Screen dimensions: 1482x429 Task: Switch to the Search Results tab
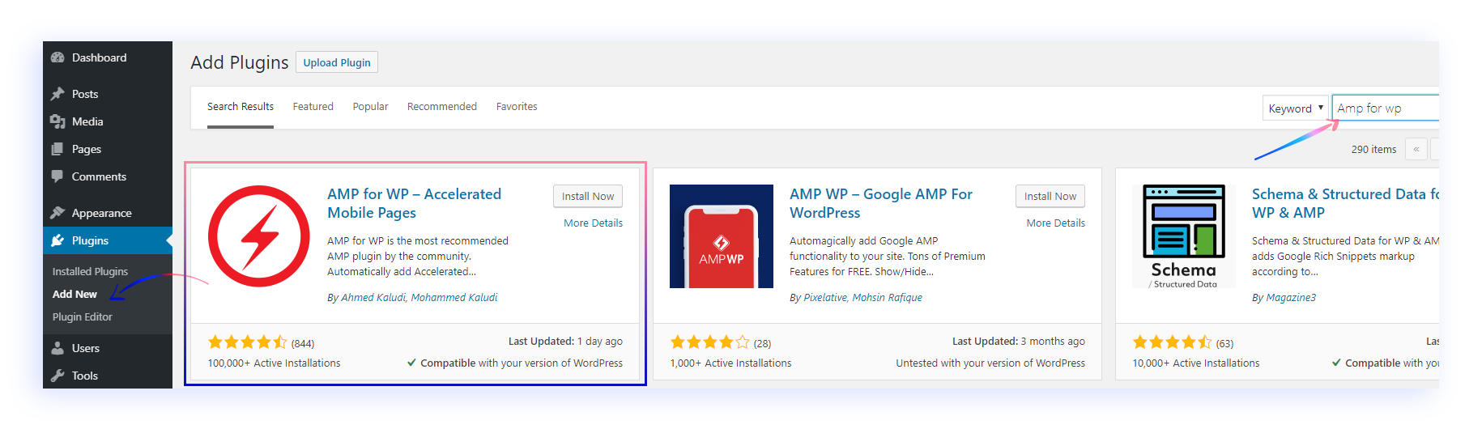241,107
